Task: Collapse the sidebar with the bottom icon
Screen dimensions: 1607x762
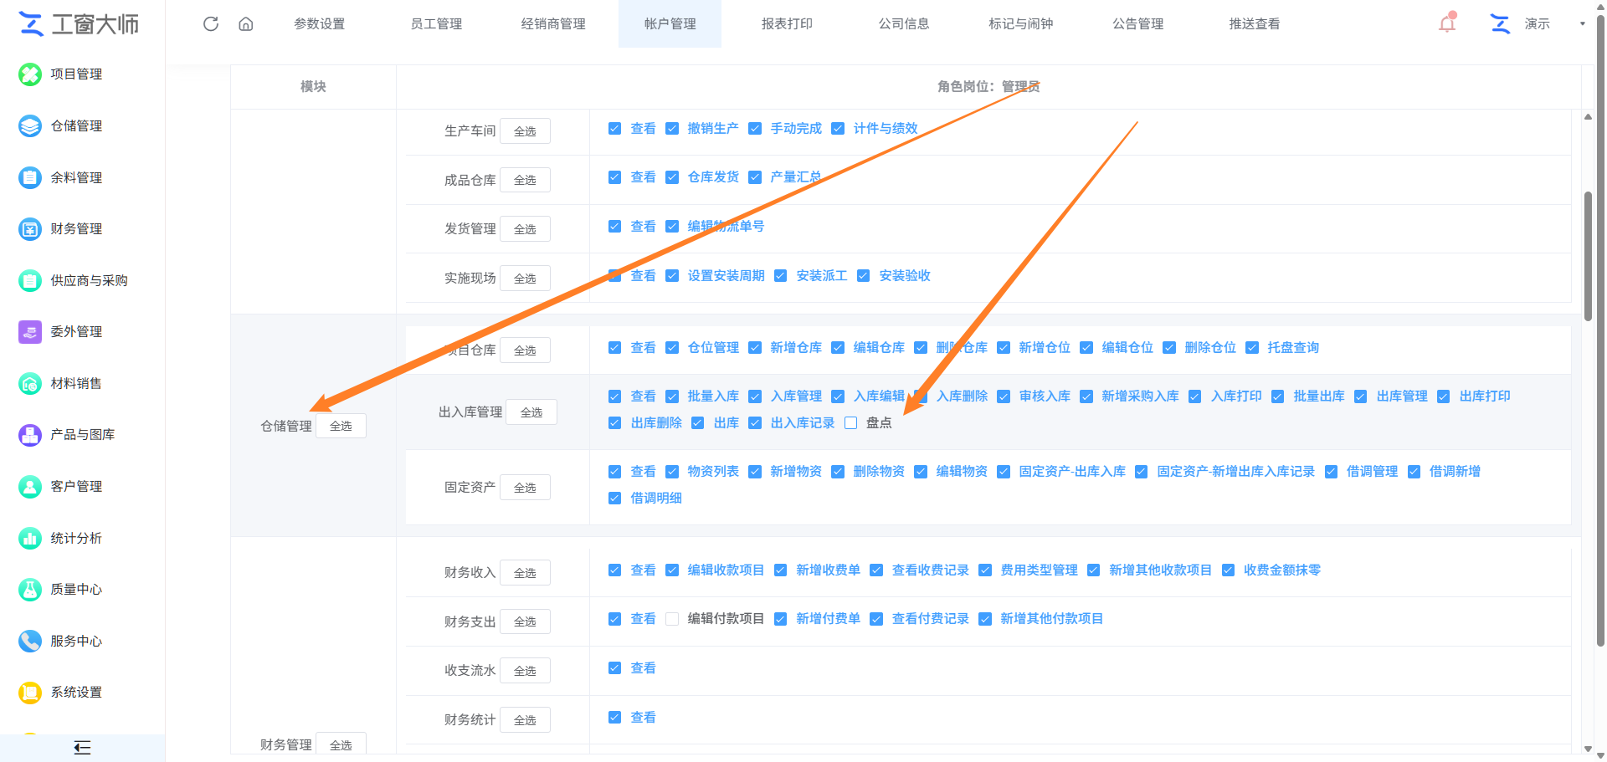Action: 82,748
